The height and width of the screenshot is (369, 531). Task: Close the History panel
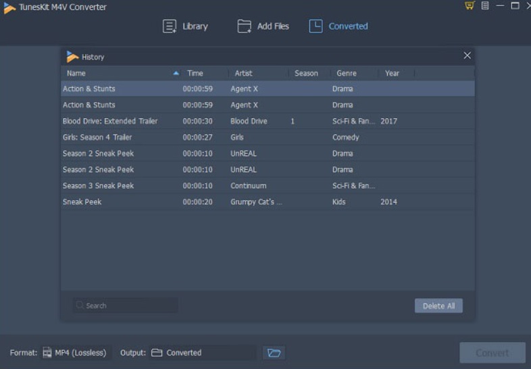[467, 55]
